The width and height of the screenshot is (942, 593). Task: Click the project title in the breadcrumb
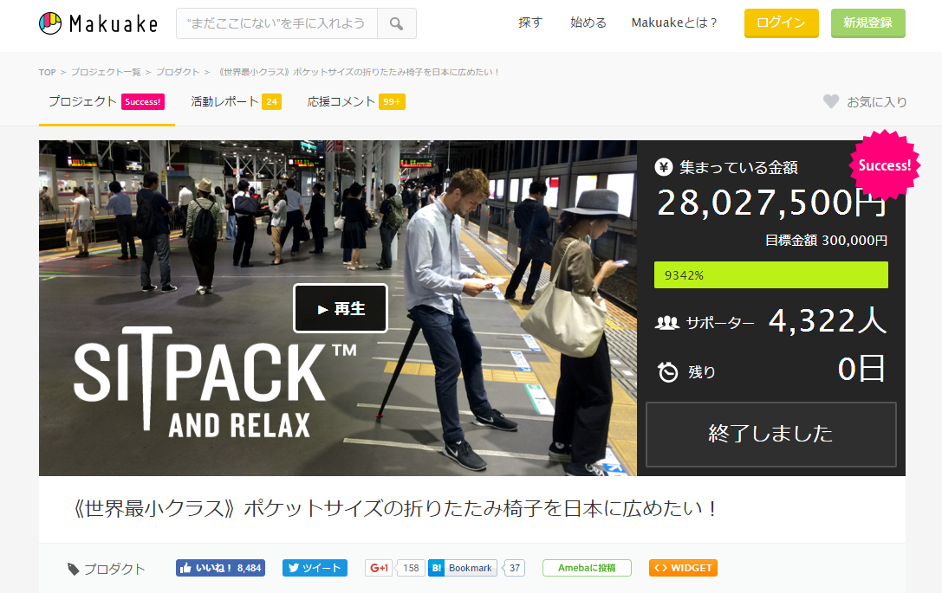click(360, 72)
